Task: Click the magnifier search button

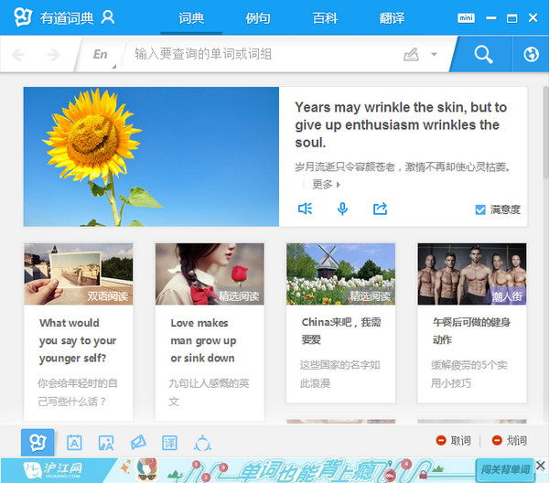Action: click(482, 55)
